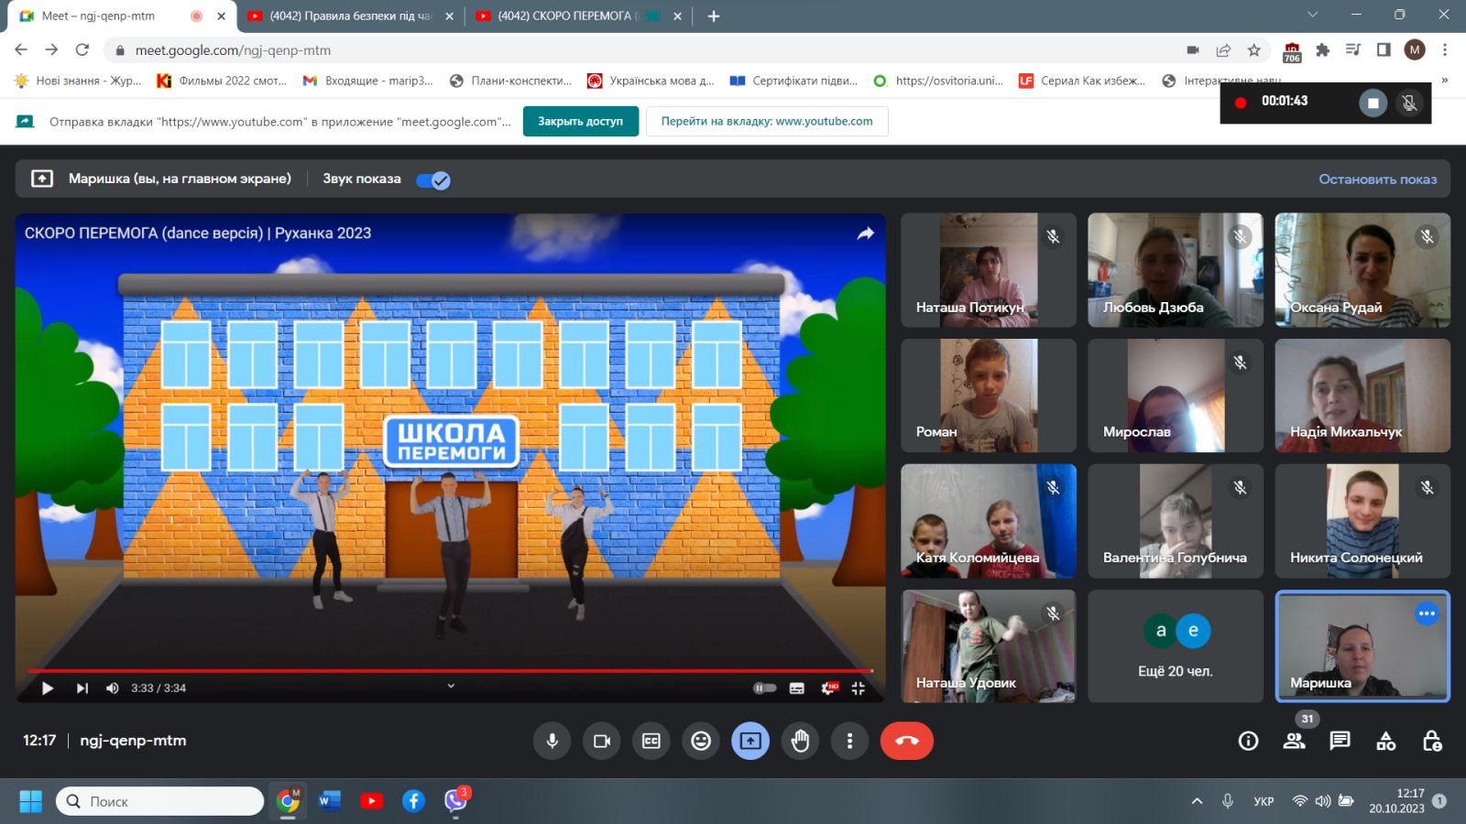This screenshot has height=824, width=1466.
Task: Open the activities panel
Action: click(1386, 741)
